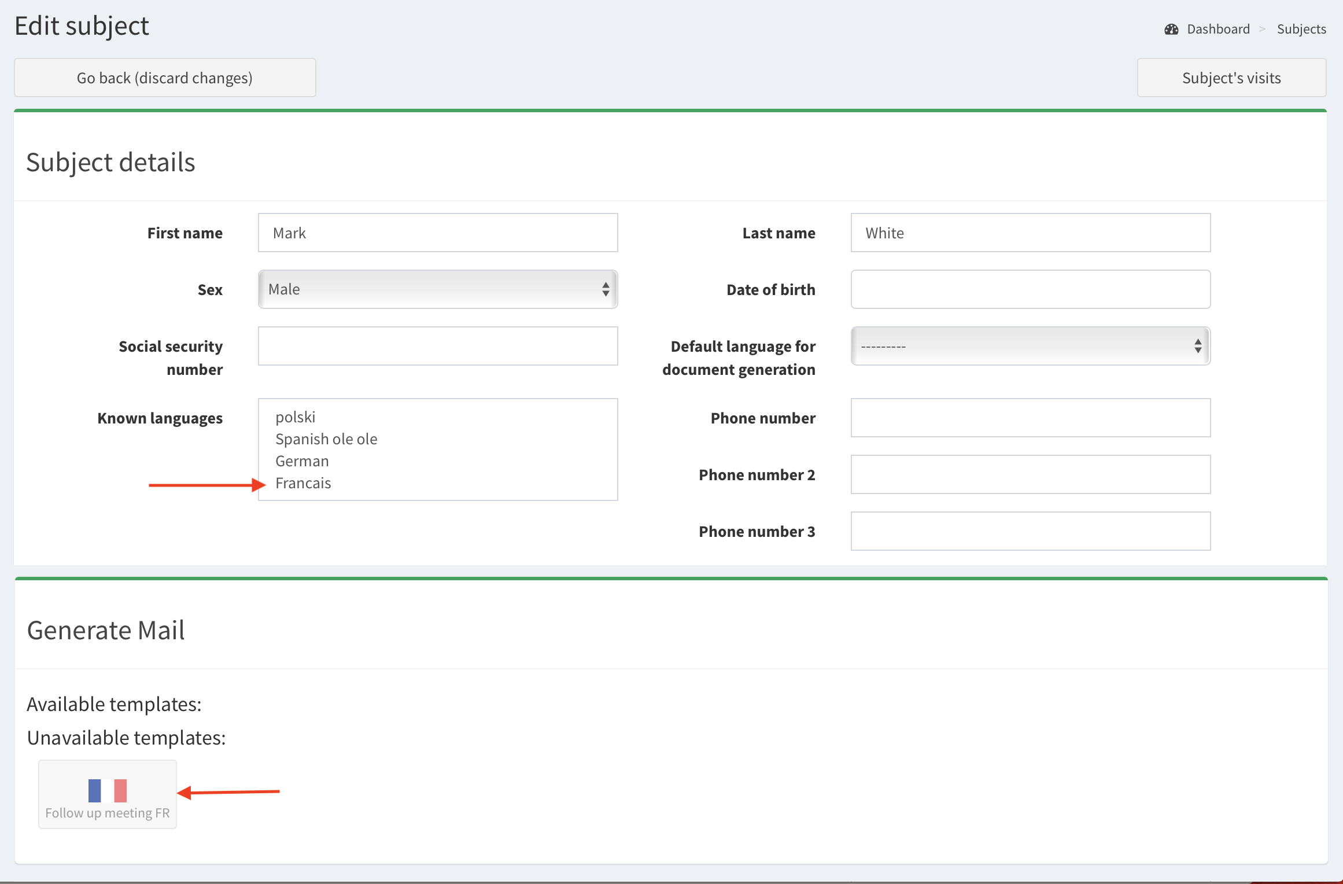Click the Phone number 3 field

(x=1030, y=531)
